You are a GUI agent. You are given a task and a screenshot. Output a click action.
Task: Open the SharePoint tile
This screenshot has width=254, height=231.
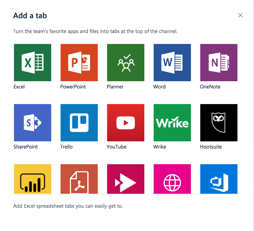pyautogui.click(x=33, y=123)
